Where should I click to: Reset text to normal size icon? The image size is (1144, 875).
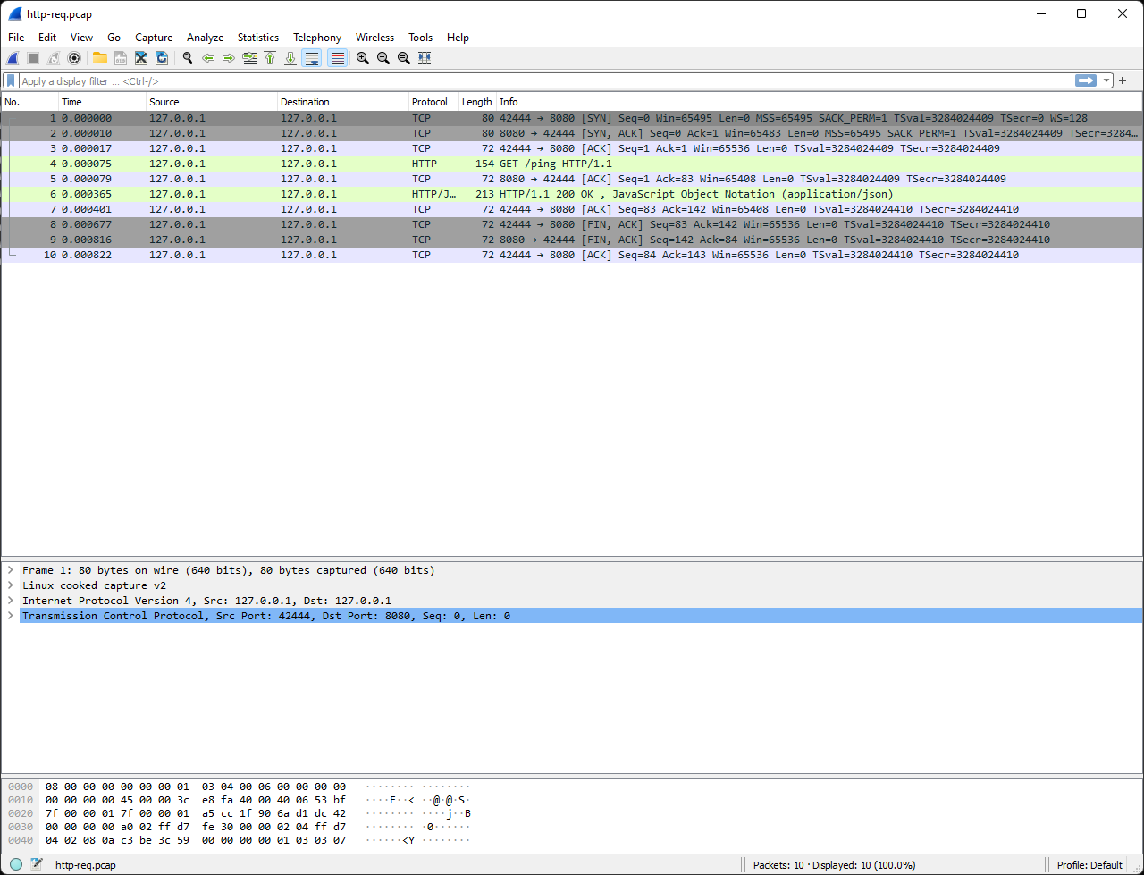[x=404, y=58]
